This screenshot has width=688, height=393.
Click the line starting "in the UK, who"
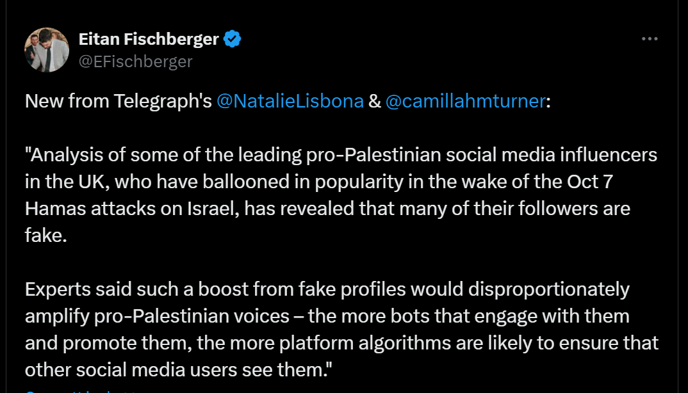318,182
